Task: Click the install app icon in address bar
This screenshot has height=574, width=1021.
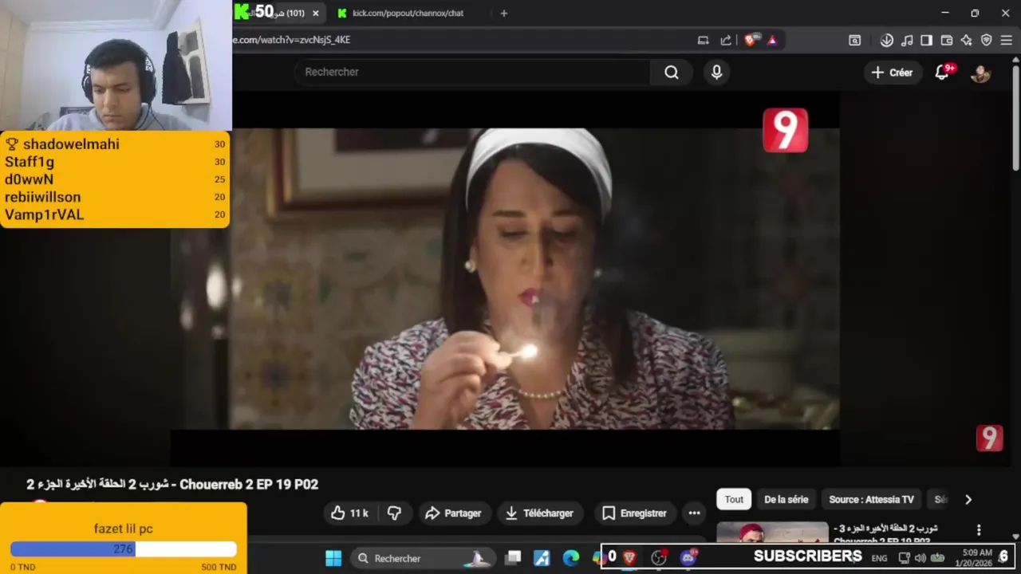Action: coord(703,40)
